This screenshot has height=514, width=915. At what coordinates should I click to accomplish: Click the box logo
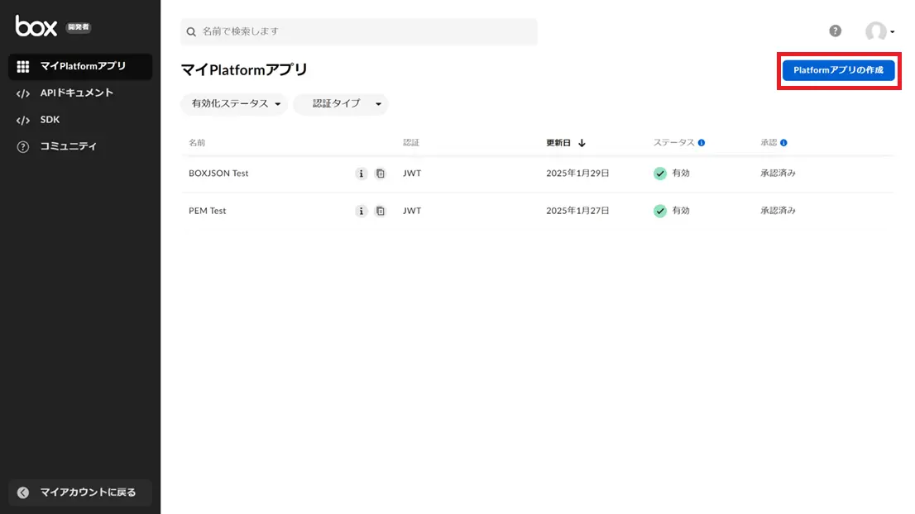point(36,26)
